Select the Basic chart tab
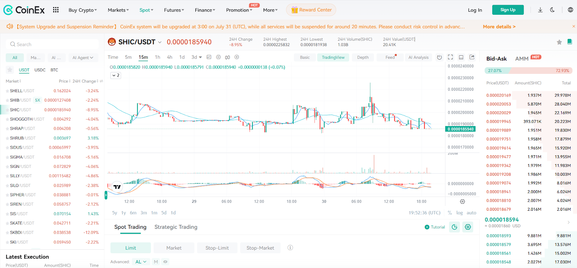Screen dimensions: 577x268 tap(305, 57)
